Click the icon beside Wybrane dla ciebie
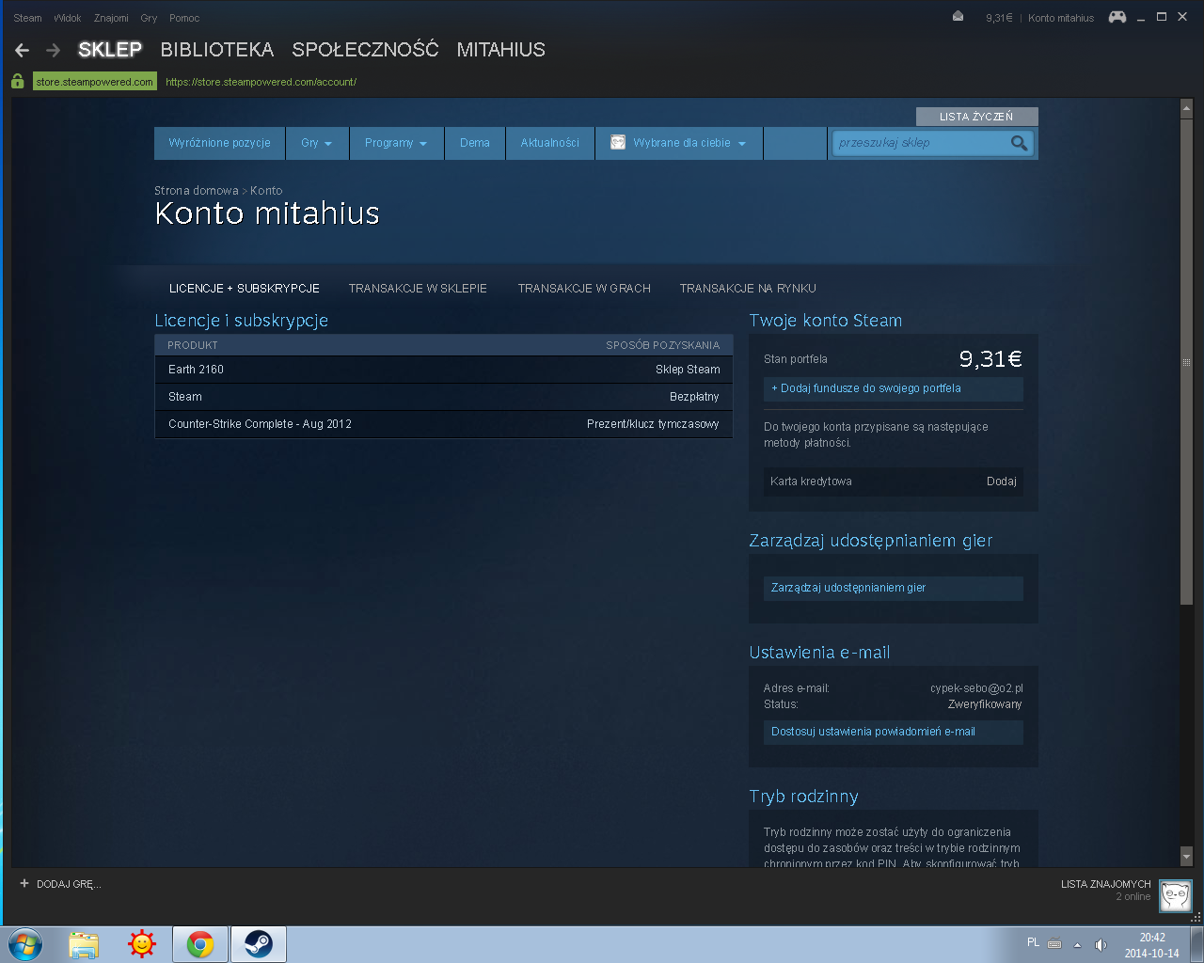 click(x=618, y=143)
